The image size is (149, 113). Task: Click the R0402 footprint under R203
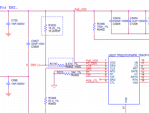[x=75, y=75]
